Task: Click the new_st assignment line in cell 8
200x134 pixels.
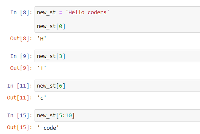Action: pyautogui.click(x=73, y=12)
